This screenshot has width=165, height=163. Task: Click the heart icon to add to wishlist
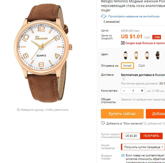tap(103, 123)
